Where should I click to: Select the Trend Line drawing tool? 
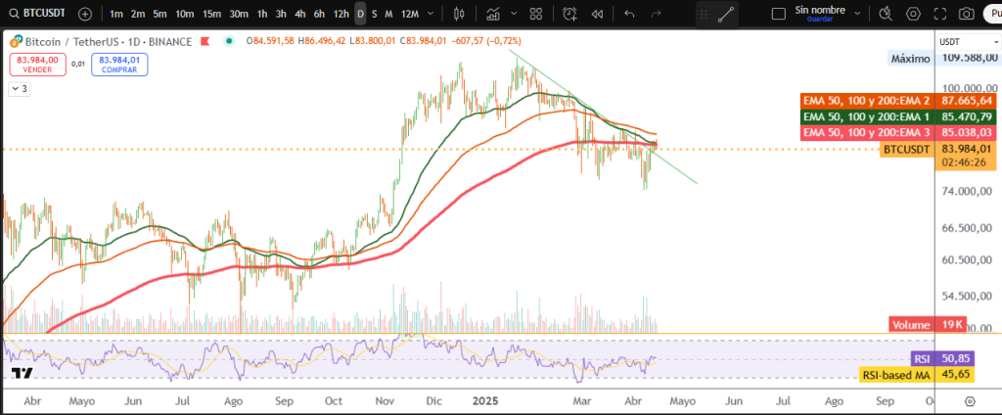(x=725, y=14)
